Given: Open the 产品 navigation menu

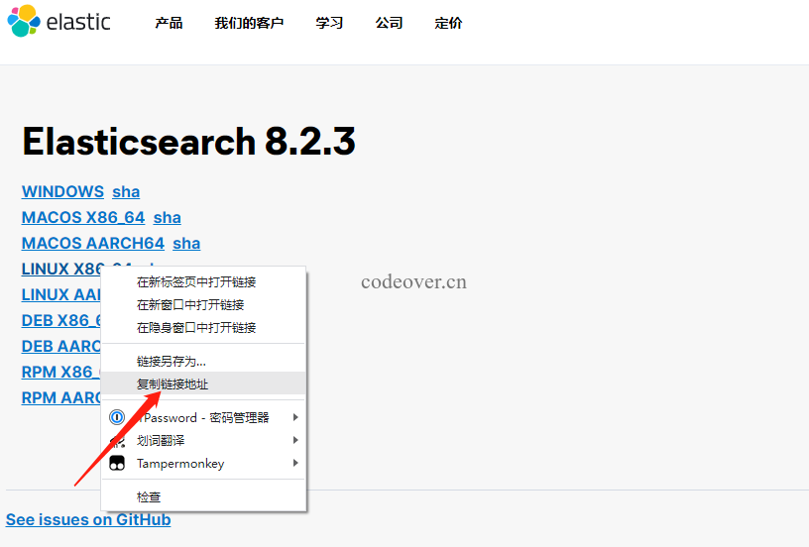Looking at the screenshot, I should (x=169, y=23).
